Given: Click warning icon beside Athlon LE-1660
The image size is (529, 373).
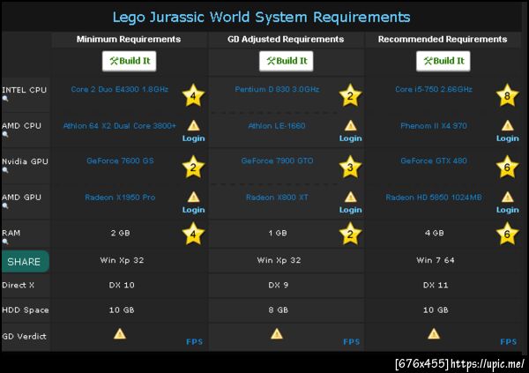Looking at the screenshot, I should click(351, 125).
